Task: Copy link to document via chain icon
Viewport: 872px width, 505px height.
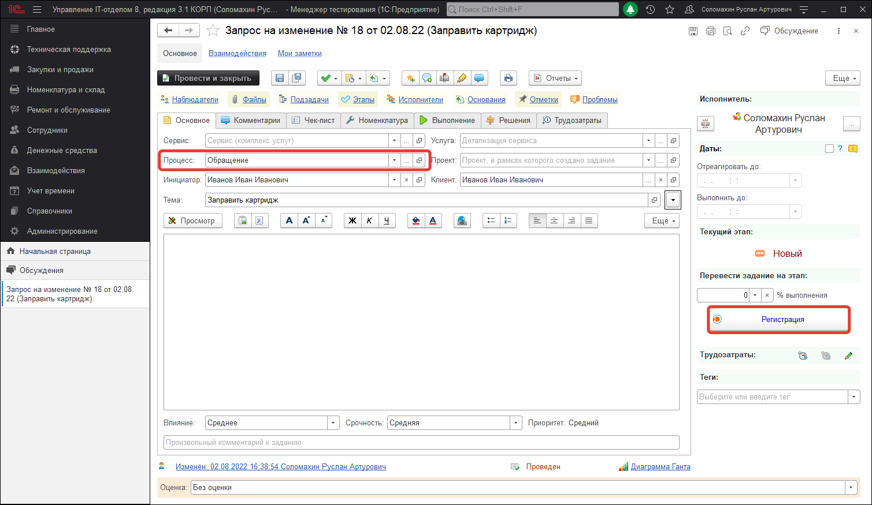Action: point(745,31)
